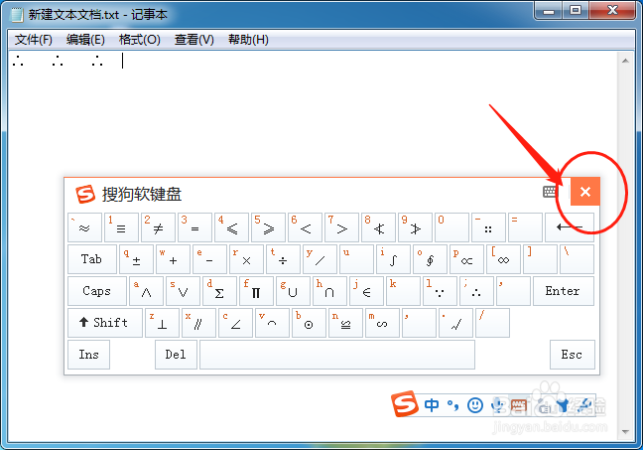Tap the ∧ key labeled a
The image size is (643, 450).
tap(147, 291)
